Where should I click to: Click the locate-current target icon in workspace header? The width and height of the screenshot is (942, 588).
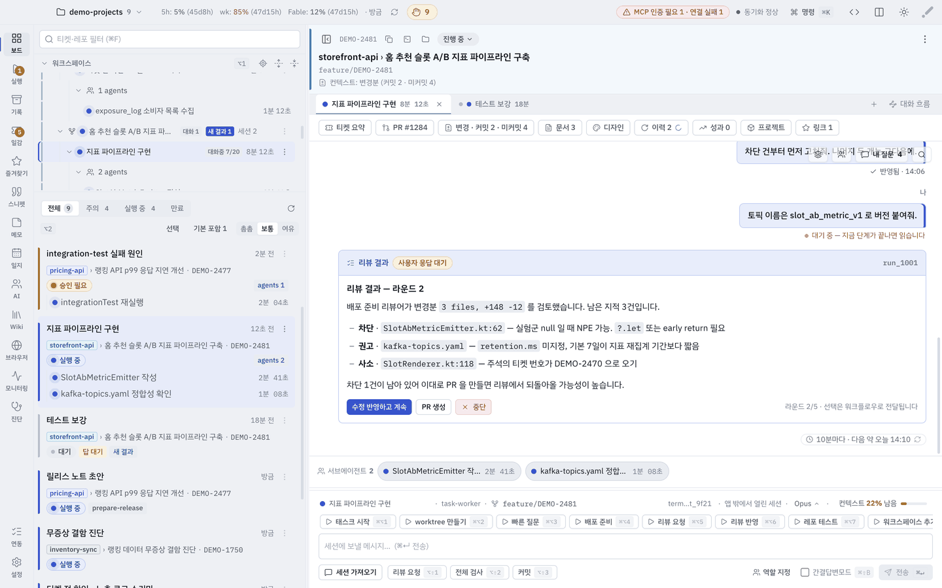pyautogui.click(x=263, y=63)
